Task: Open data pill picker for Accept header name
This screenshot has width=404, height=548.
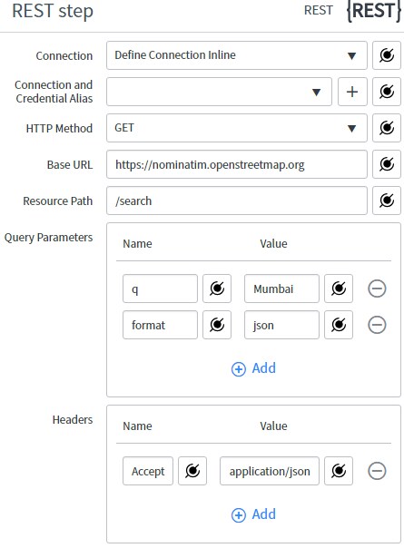Action: point(192,471)
